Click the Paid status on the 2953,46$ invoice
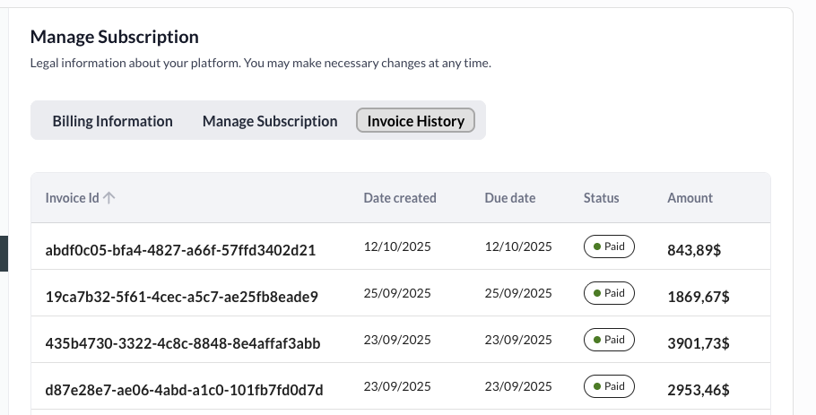 (609, 386)
